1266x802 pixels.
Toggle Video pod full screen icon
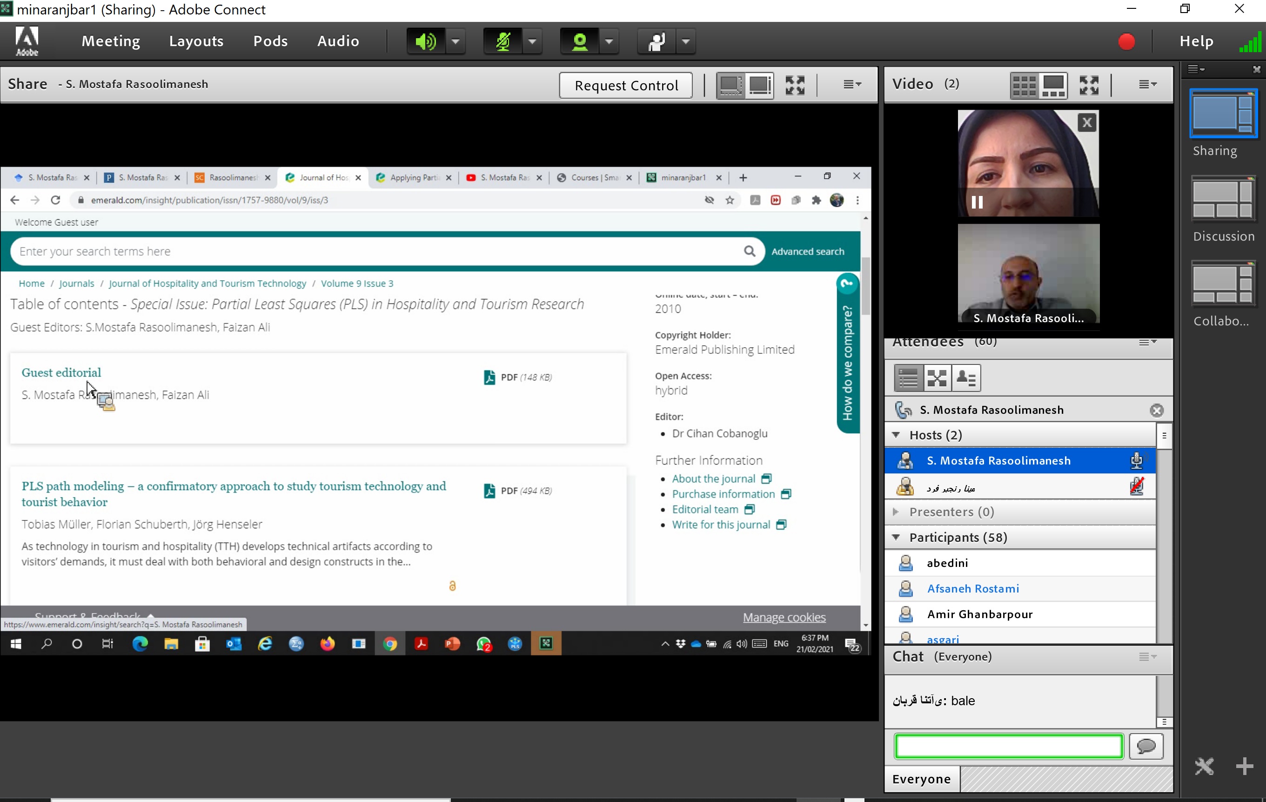1089,85
